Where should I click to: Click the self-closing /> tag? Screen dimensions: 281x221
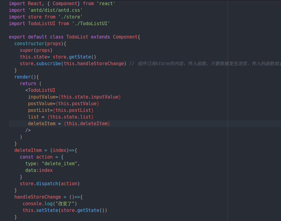(x=28, y=130)
